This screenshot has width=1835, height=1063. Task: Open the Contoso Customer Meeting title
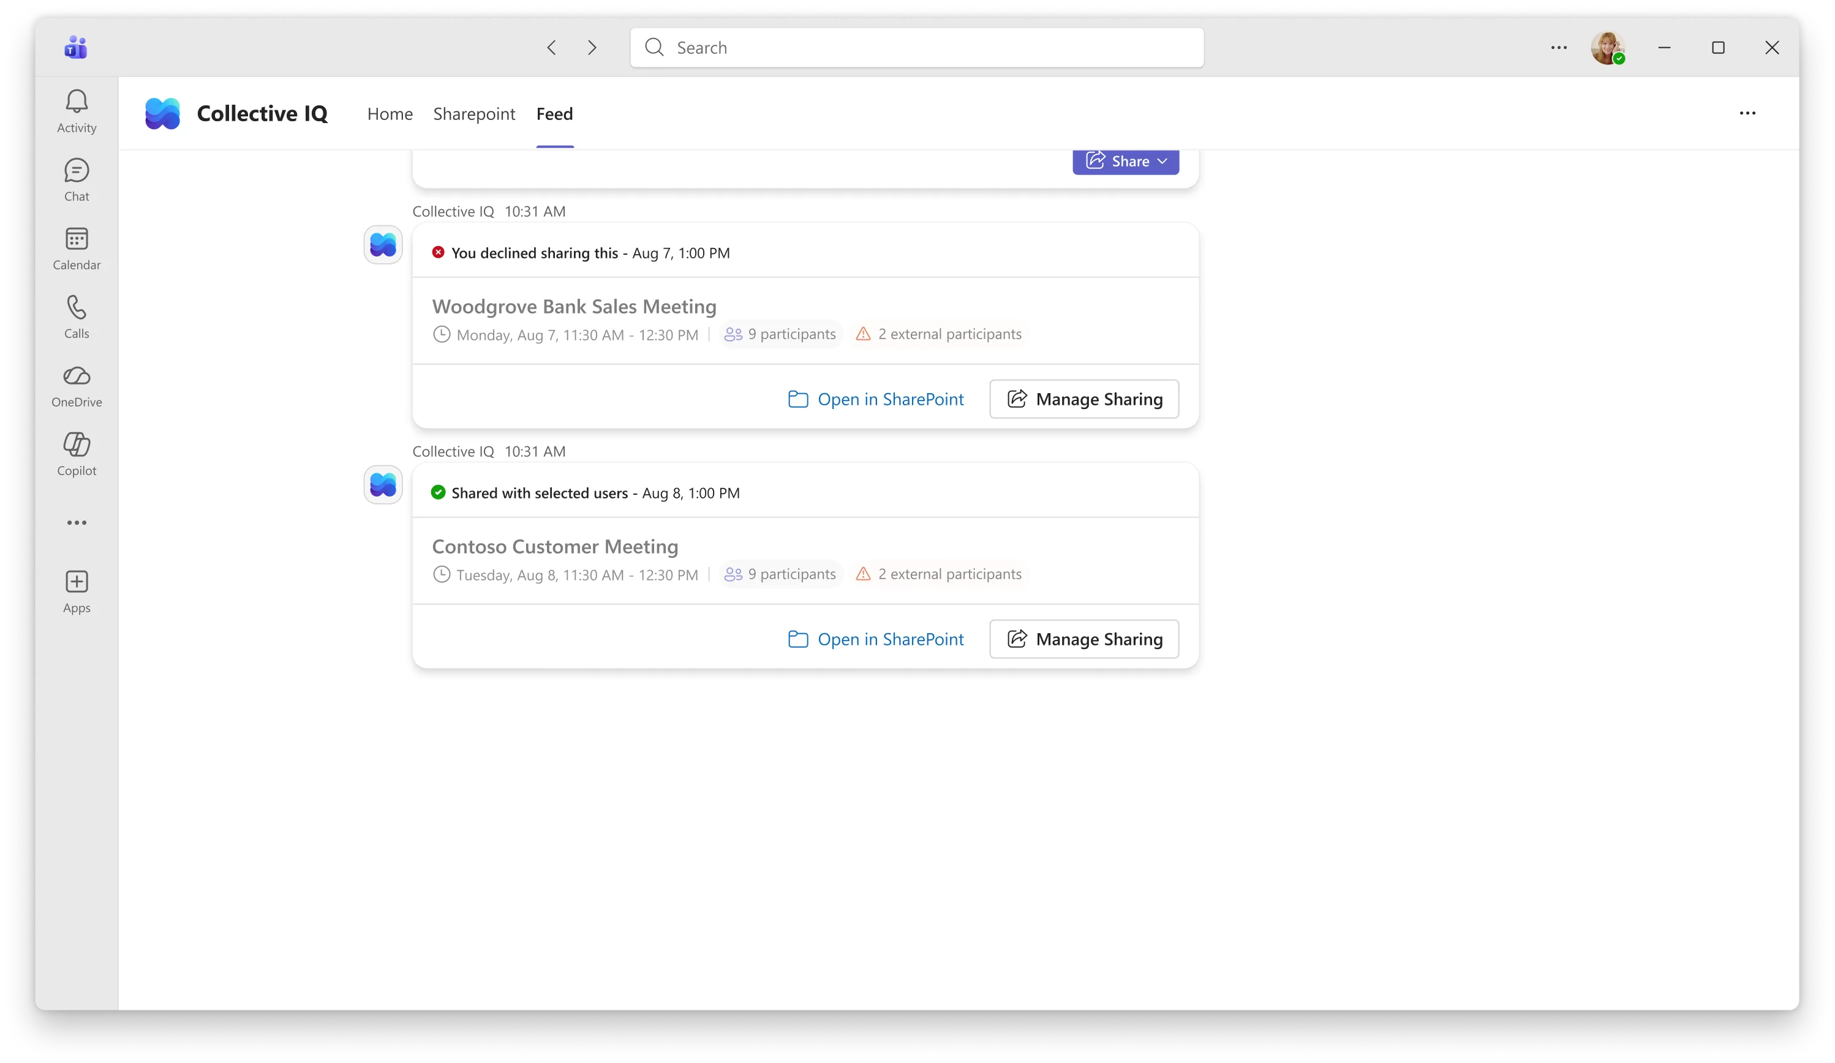555,547
